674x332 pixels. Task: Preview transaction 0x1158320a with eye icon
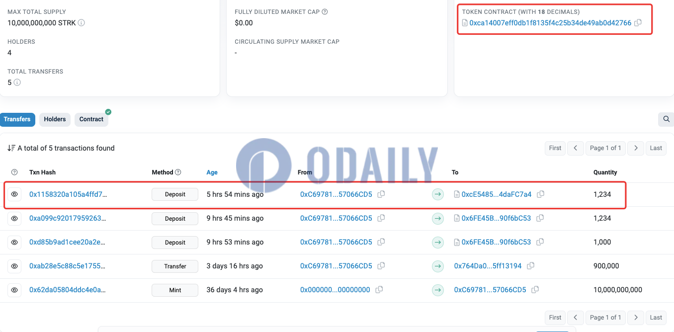point(14,194)
